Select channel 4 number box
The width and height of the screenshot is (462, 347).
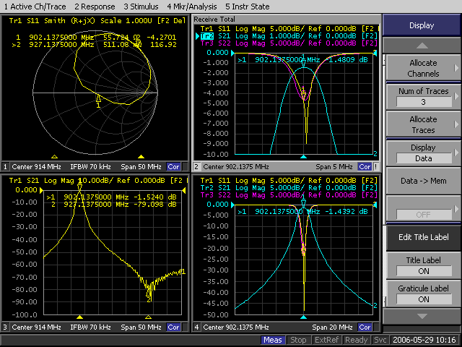click(x=196, y=327)
